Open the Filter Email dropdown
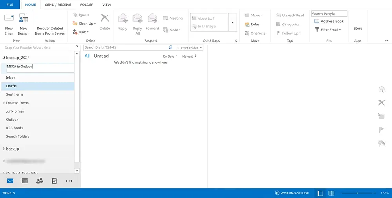The width and height of the screenshot is (392, 198). point(328,30)
